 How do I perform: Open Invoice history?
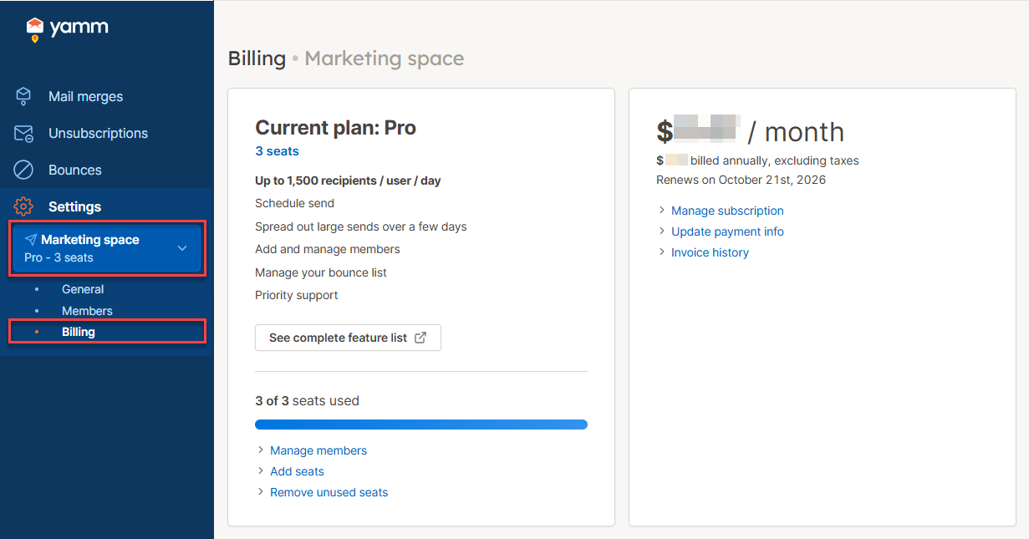pos(710,252)
